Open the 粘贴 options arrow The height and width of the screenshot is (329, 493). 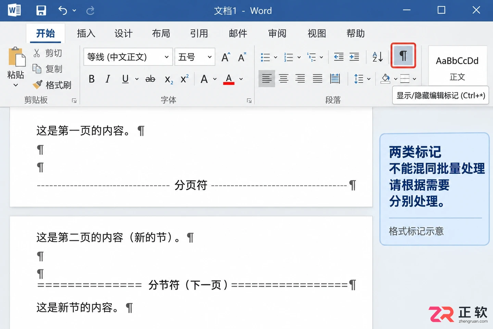click(x=16, y=85)
